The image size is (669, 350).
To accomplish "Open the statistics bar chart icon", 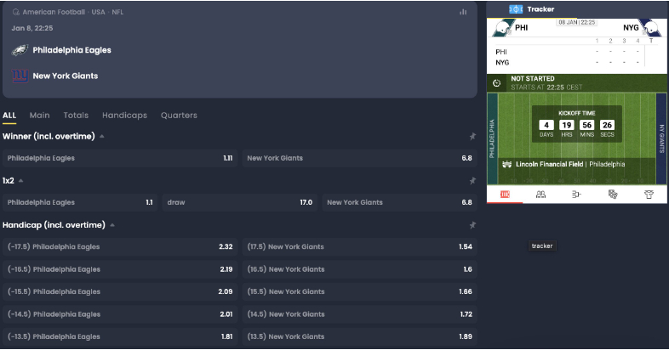I will click(x=463, y=12).
